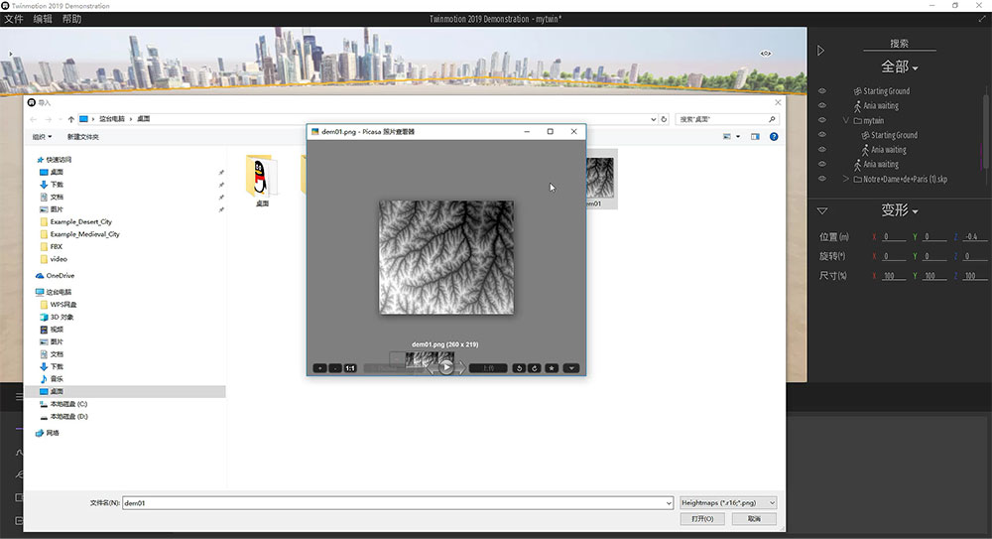Viewport: 992px width, 539px height.
Task: Zoom in with the Picasa plus button
Action: pos(320,368)
